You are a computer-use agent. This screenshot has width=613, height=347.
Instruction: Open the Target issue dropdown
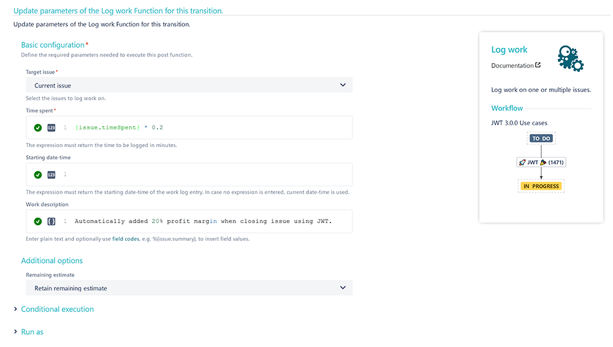(189, 85)
